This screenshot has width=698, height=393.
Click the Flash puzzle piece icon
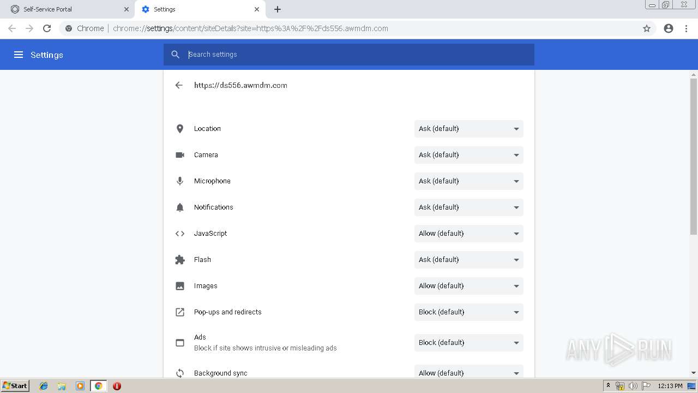pyautogui.click(x=180, y=260)
